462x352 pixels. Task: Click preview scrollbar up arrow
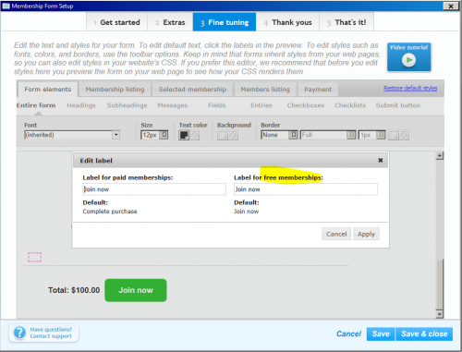pos(440,155)
